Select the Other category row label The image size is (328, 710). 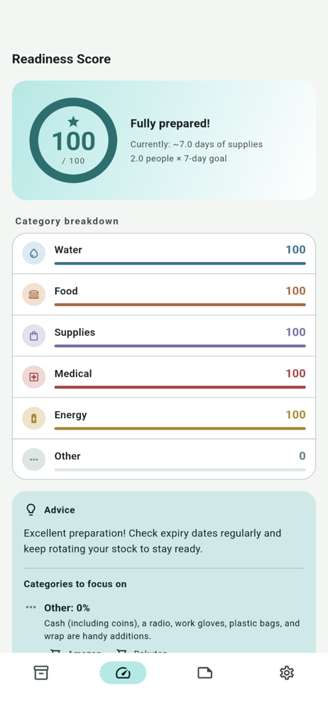click(67, 456)
